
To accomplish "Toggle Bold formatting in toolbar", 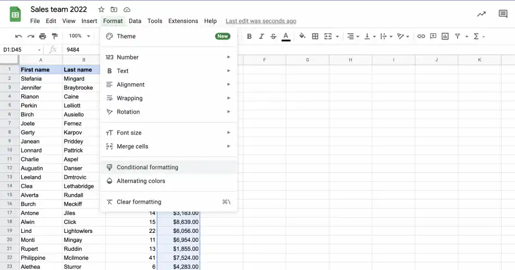I will (249, 37).
